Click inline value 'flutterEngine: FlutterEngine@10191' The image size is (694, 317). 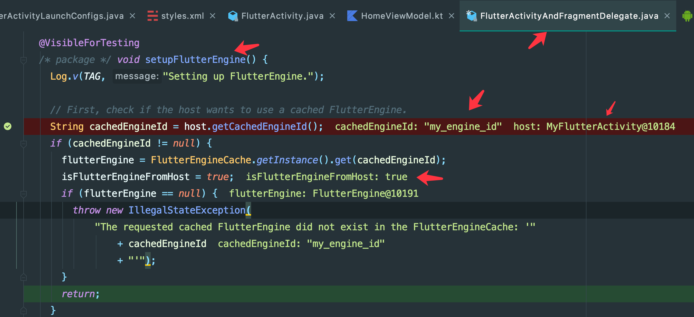pos(324,193)
